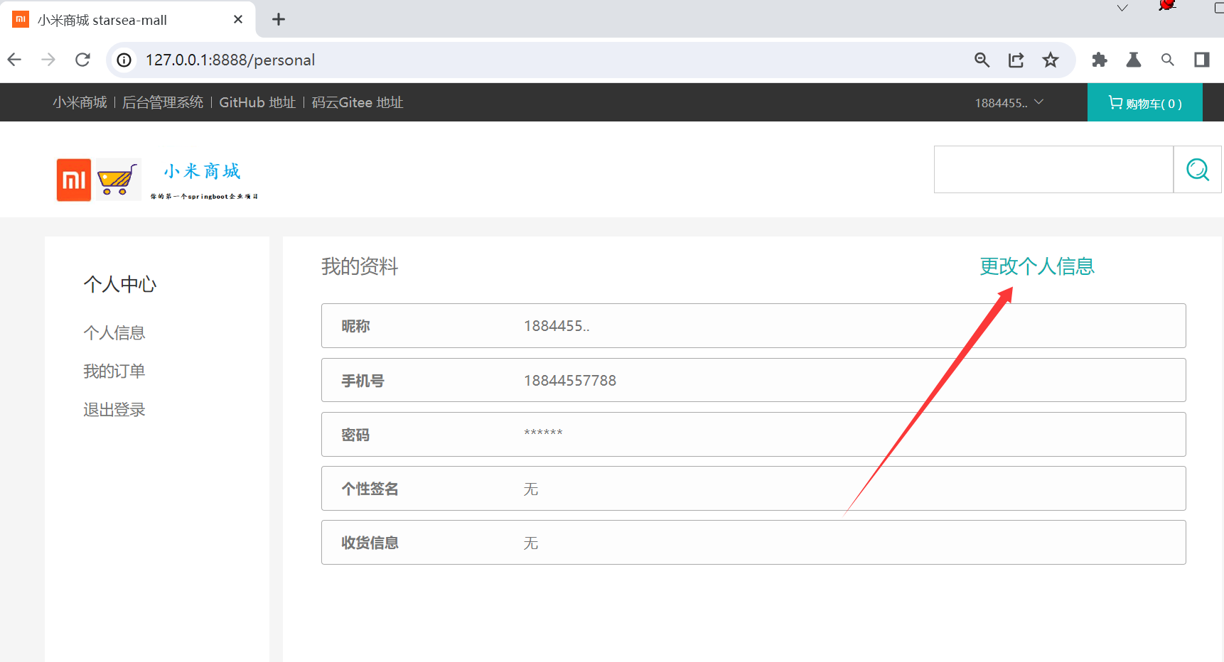1224x662 pixels.
Task: Click nickname value 1884455..
Action: 557,326
